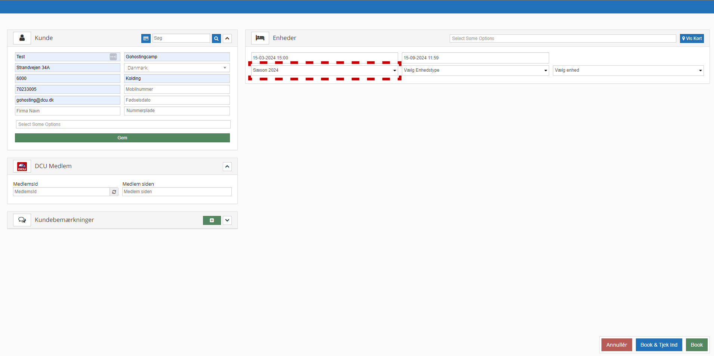Open the Vælg Enhedstype dropdown
This screenshot has height=356, width=714.
[475, 70]
